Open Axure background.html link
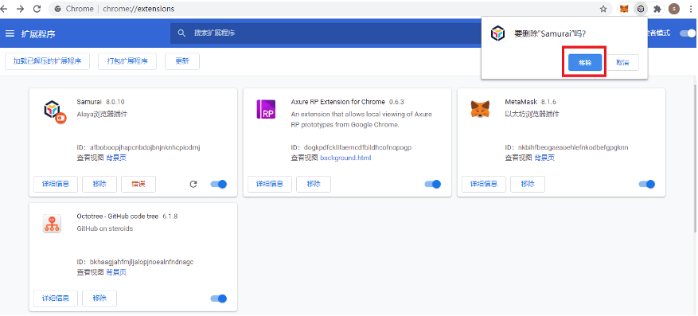Viewport: 698px width, 316px height. click(345, 158)
